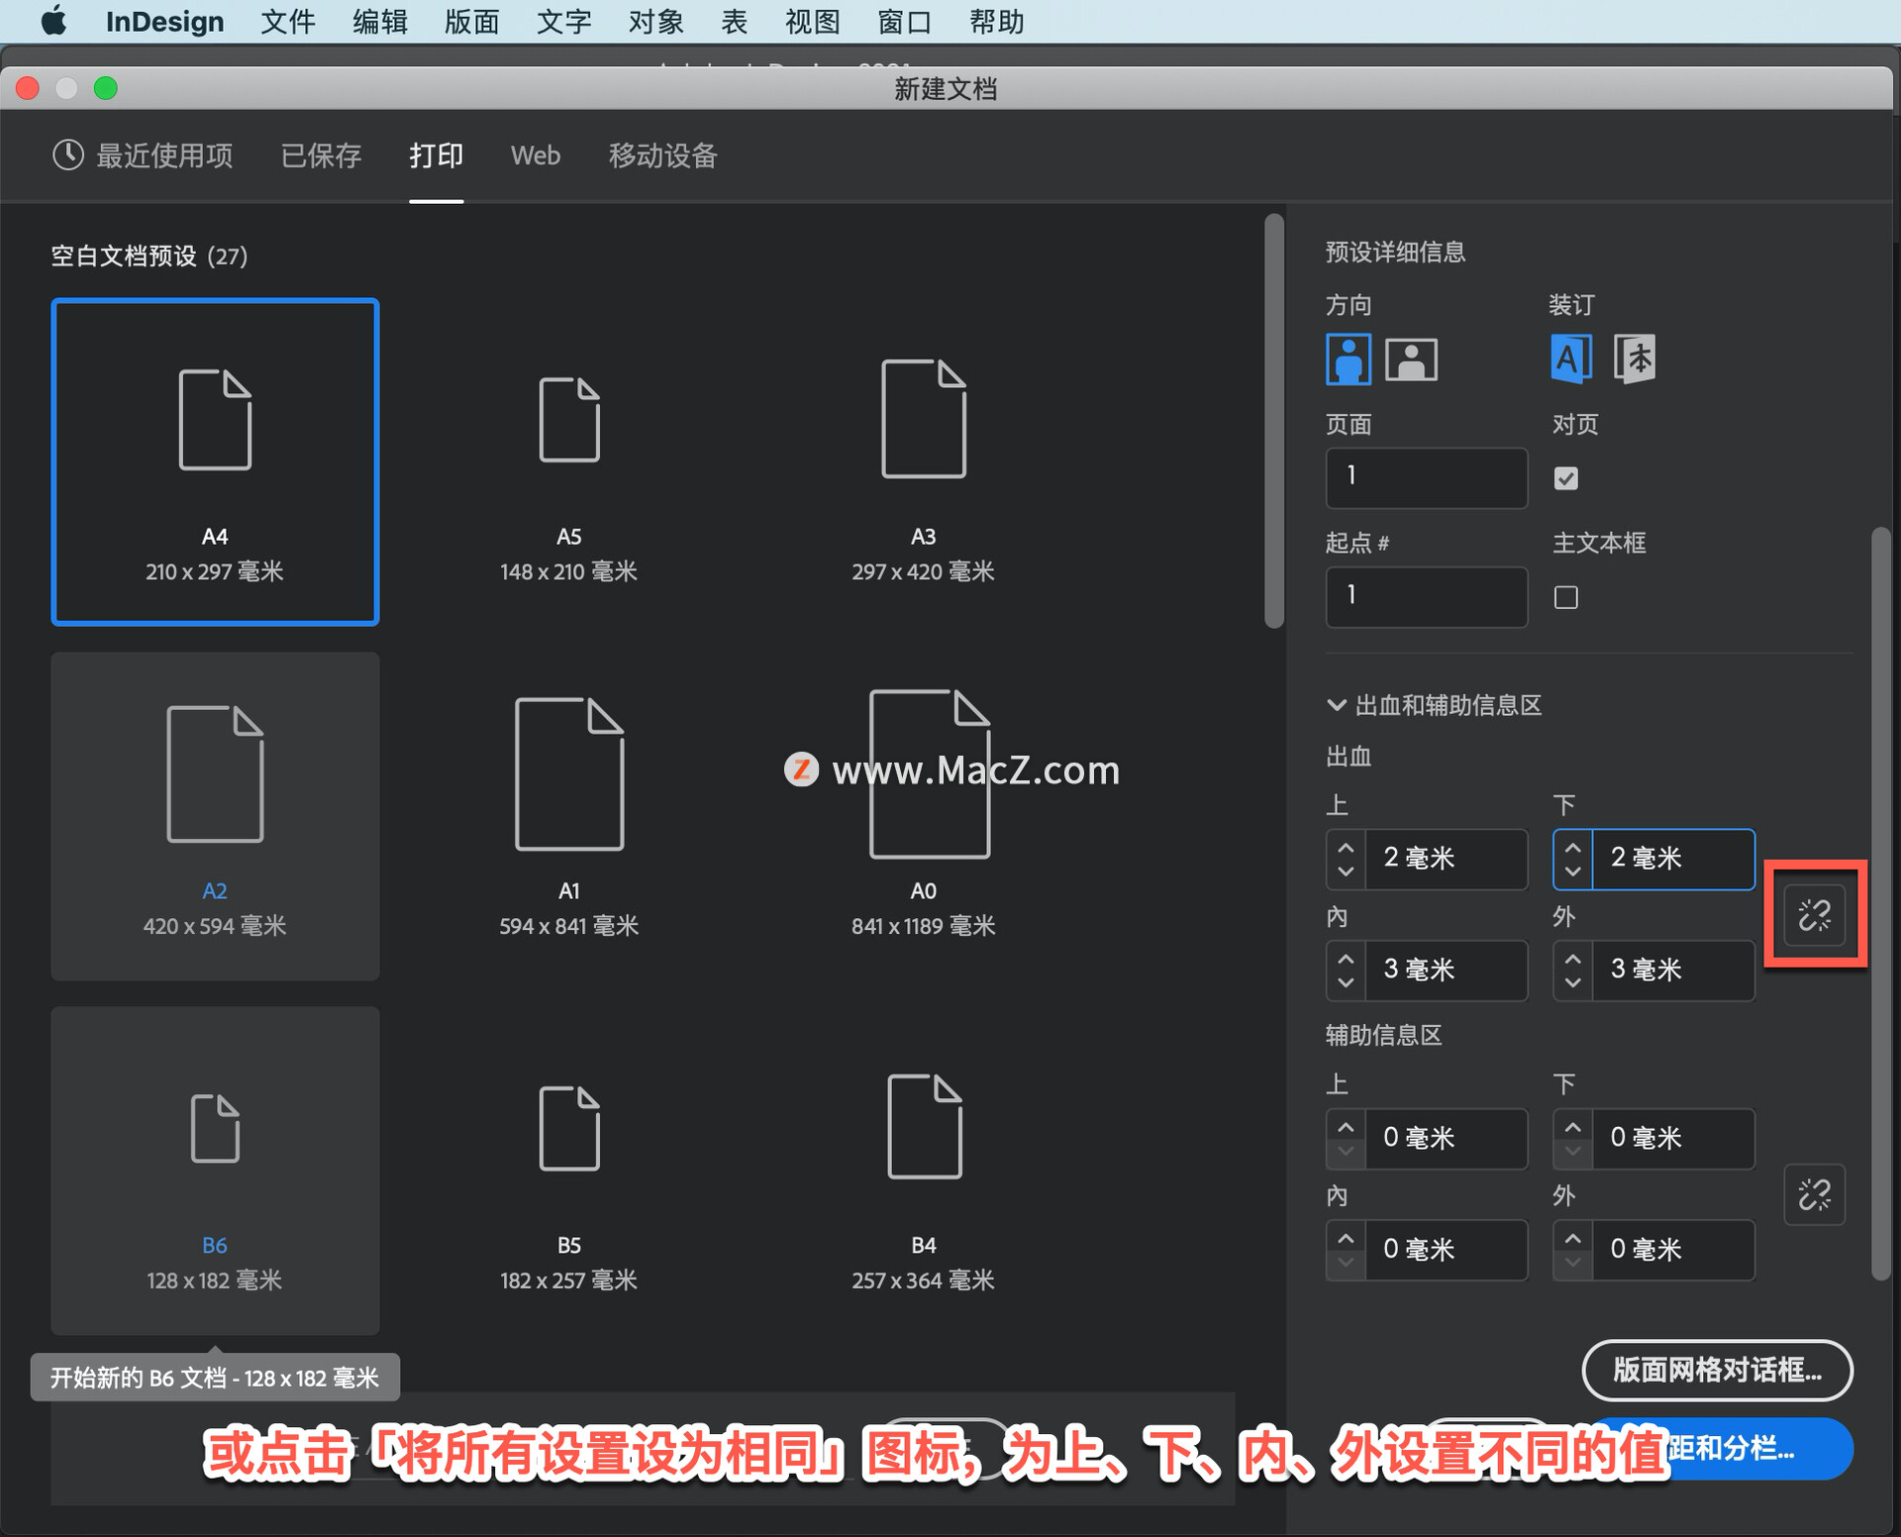Select the B6 preset thumbnail
Viewport: 1901px width, 1537px height.
click(215, 1171)
